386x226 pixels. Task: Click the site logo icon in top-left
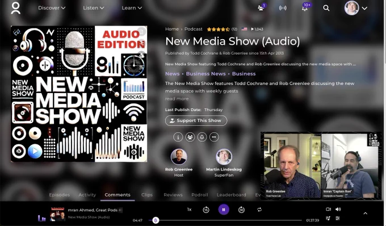[16, 8]
